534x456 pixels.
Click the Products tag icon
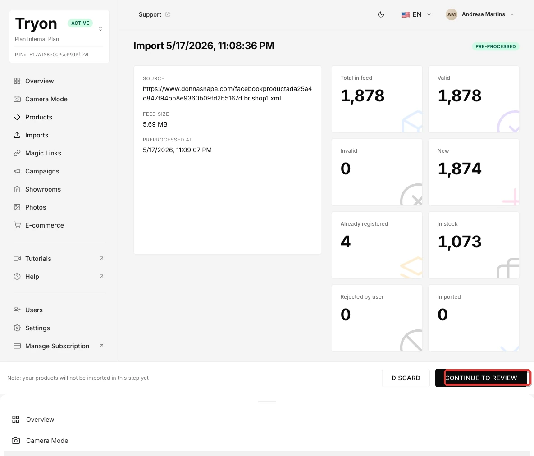[x=17, y=117]
